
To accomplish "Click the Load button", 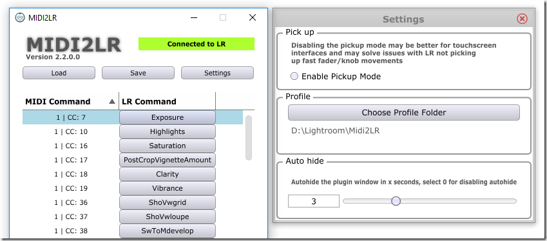I will pyautogui.click(x=59, y=73).
